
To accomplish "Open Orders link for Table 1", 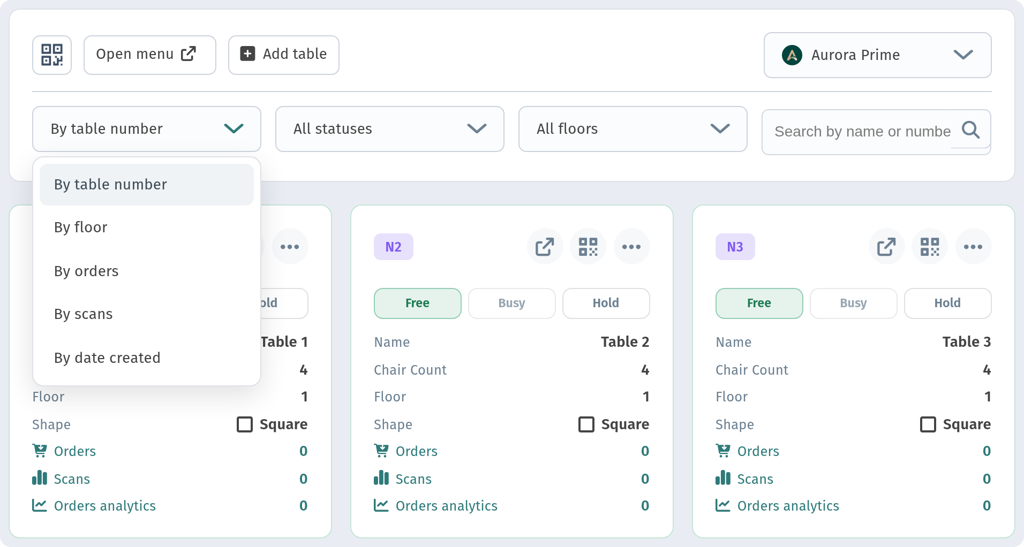I will point(75,451).
